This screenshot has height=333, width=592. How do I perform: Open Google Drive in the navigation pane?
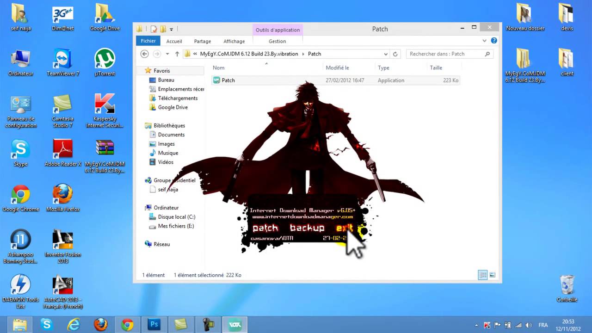(173, 107)
